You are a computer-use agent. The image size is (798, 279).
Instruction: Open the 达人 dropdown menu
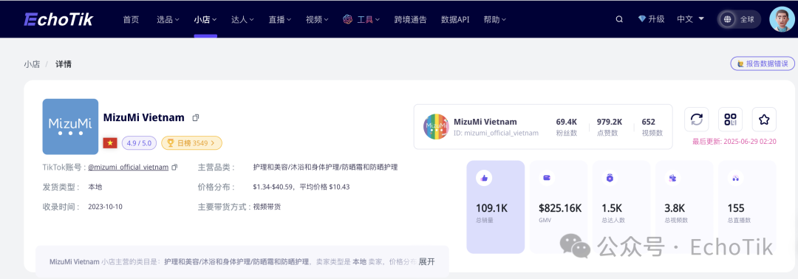(x=243, y=20)
